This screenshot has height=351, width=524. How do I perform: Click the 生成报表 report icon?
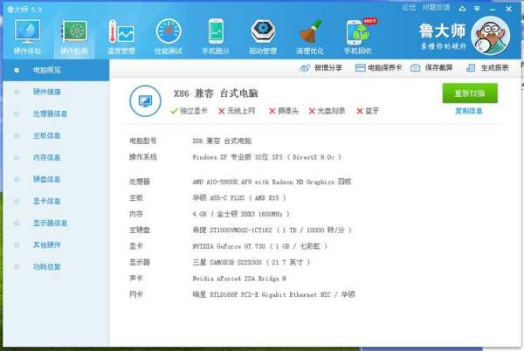tap(471, 68)
